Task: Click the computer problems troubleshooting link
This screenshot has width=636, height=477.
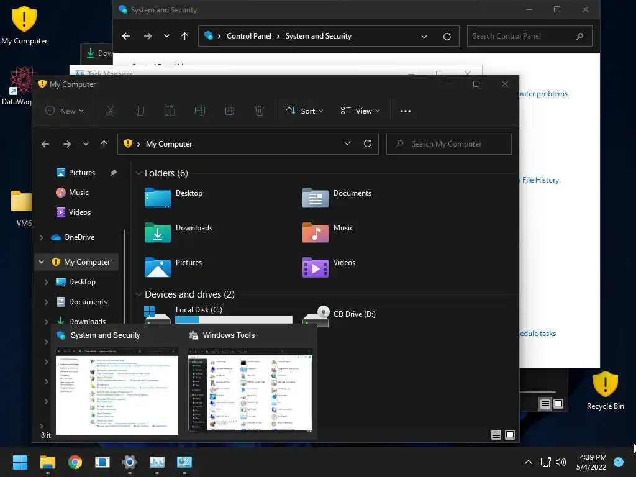Action: coord(543,94)
